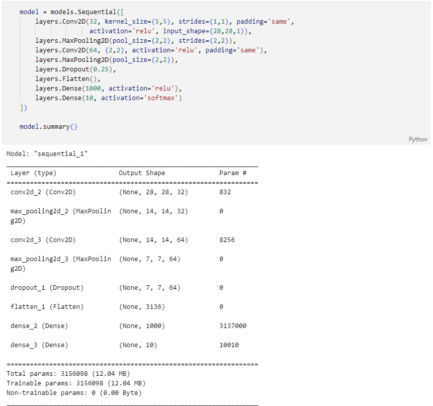Viewport: 433px width, 406px height.
Task: Click the parameter count 3137000
Action: 233,326
